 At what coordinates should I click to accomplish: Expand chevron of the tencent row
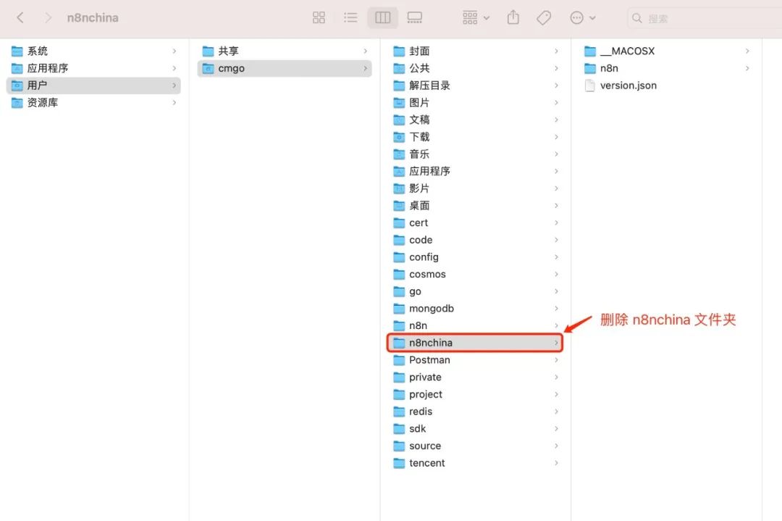[x=556, y=463]
